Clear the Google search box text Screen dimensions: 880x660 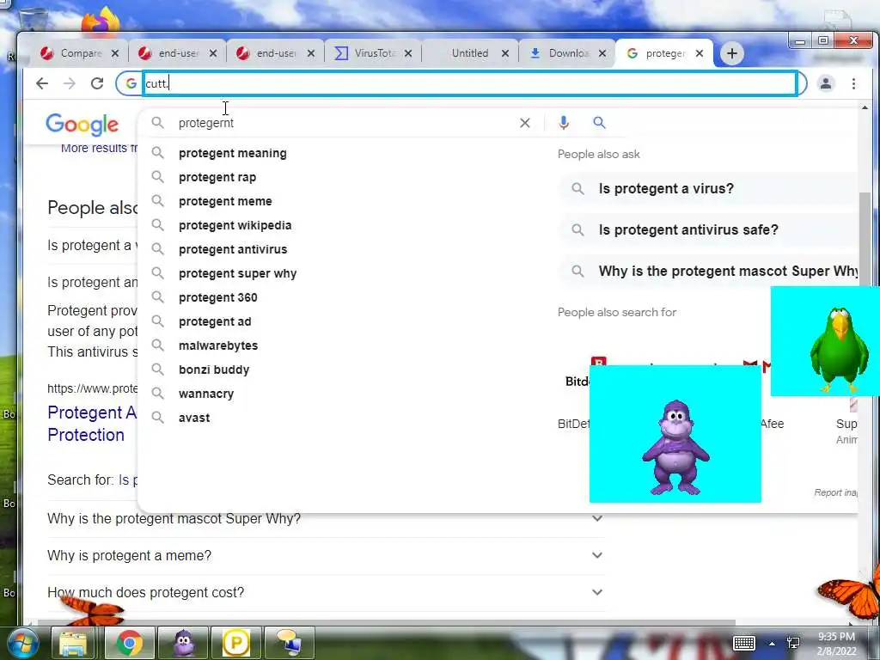(525, 123)
